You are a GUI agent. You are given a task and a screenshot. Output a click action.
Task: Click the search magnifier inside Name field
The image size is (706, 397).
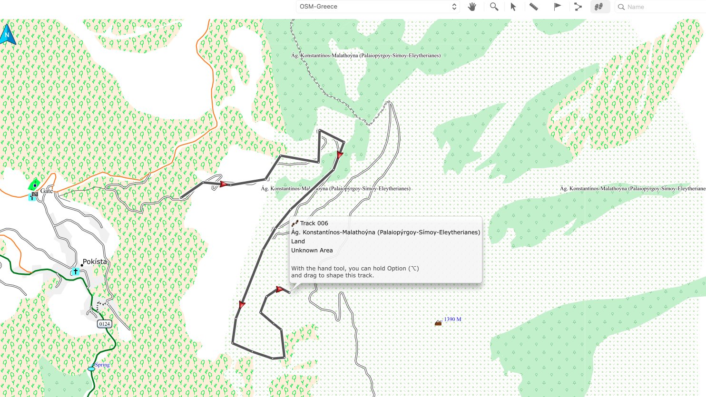point(621,7)
